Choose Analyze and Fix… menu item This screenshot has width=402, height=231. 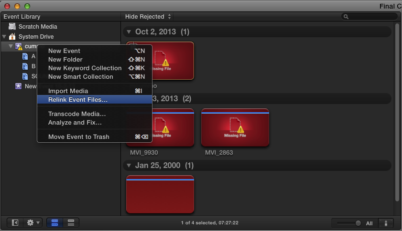[x=95, y=122]
